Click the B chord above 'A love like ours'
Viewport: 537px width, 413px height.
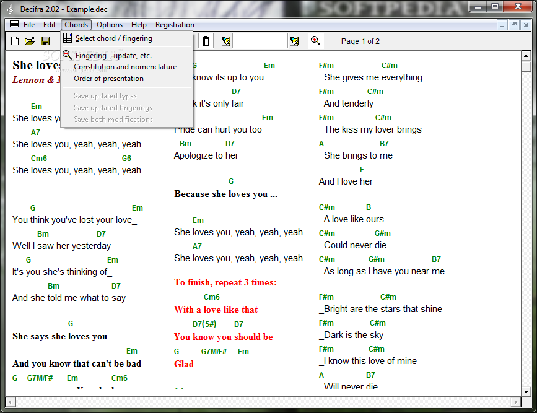pos(369,207)
